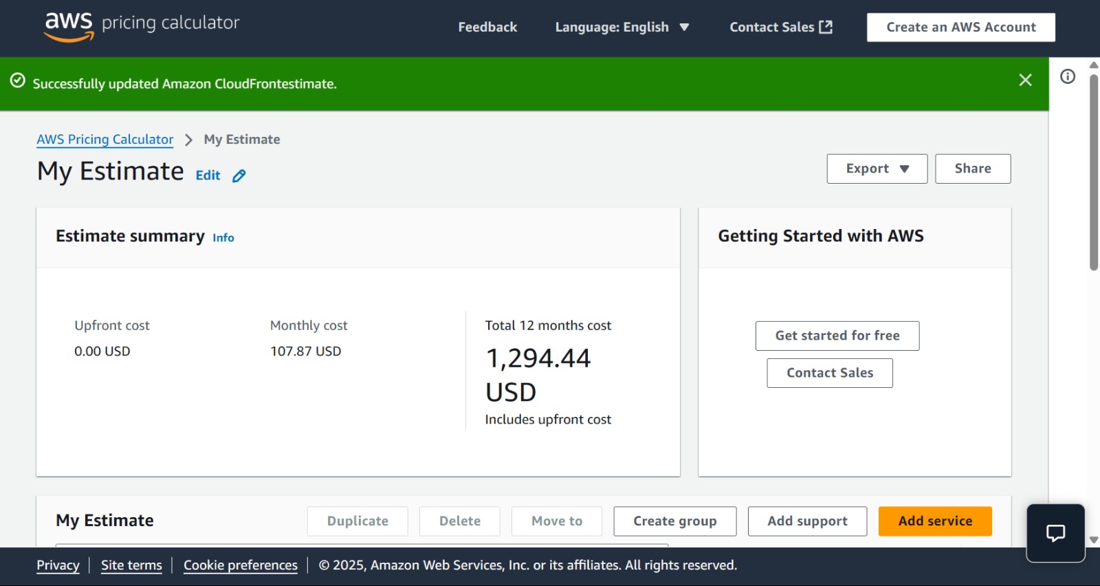The width and height of the screenshot is (1100, 586).
Task: Open the Estimate summary Info link
Action: tap(223, 238)
